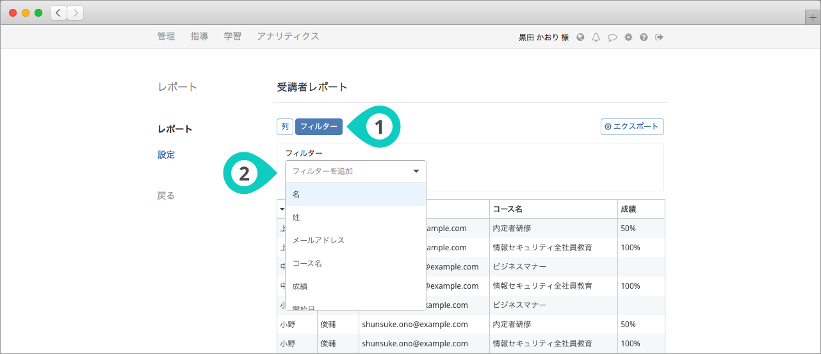Viewport: 821px width, 354px height.
Task: Open messages via speech bubble icon
Action: pyautogui.click(x=612, y=37)
